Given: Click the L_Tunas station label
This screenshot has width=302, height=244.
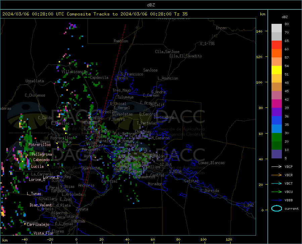Looking at the screenshot, I should pos(34,194).
